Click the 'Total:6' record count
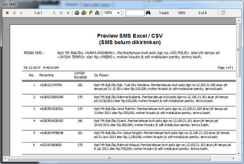244x164 pixels. pyautogui.click(x=164, y=13)
